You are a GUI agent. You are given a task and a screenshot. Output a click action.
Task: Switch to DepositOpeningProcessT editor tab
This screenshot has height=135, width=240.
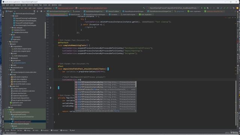pyautogui.click(x=57, y=15)
